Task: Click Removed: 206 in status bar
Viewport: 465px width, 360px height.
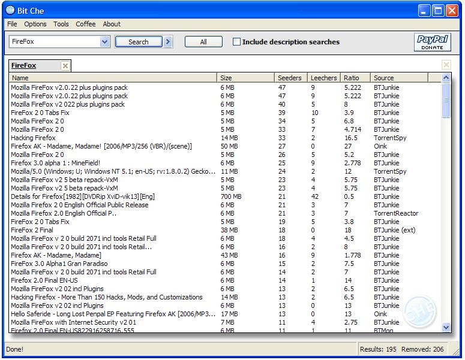Action: (422, 349)
